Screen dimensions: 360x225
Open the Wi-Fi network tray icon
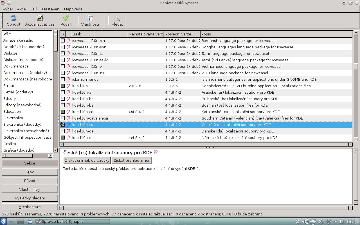[328, 222]
